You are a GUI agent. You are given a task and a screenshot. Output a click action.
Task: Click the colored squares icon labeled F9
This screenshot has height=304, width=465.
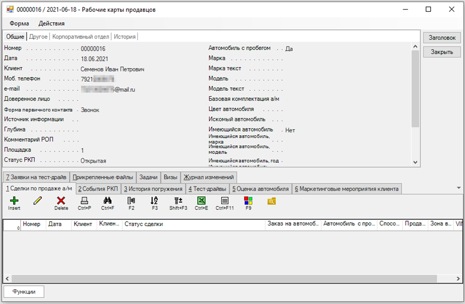[248, 200]
